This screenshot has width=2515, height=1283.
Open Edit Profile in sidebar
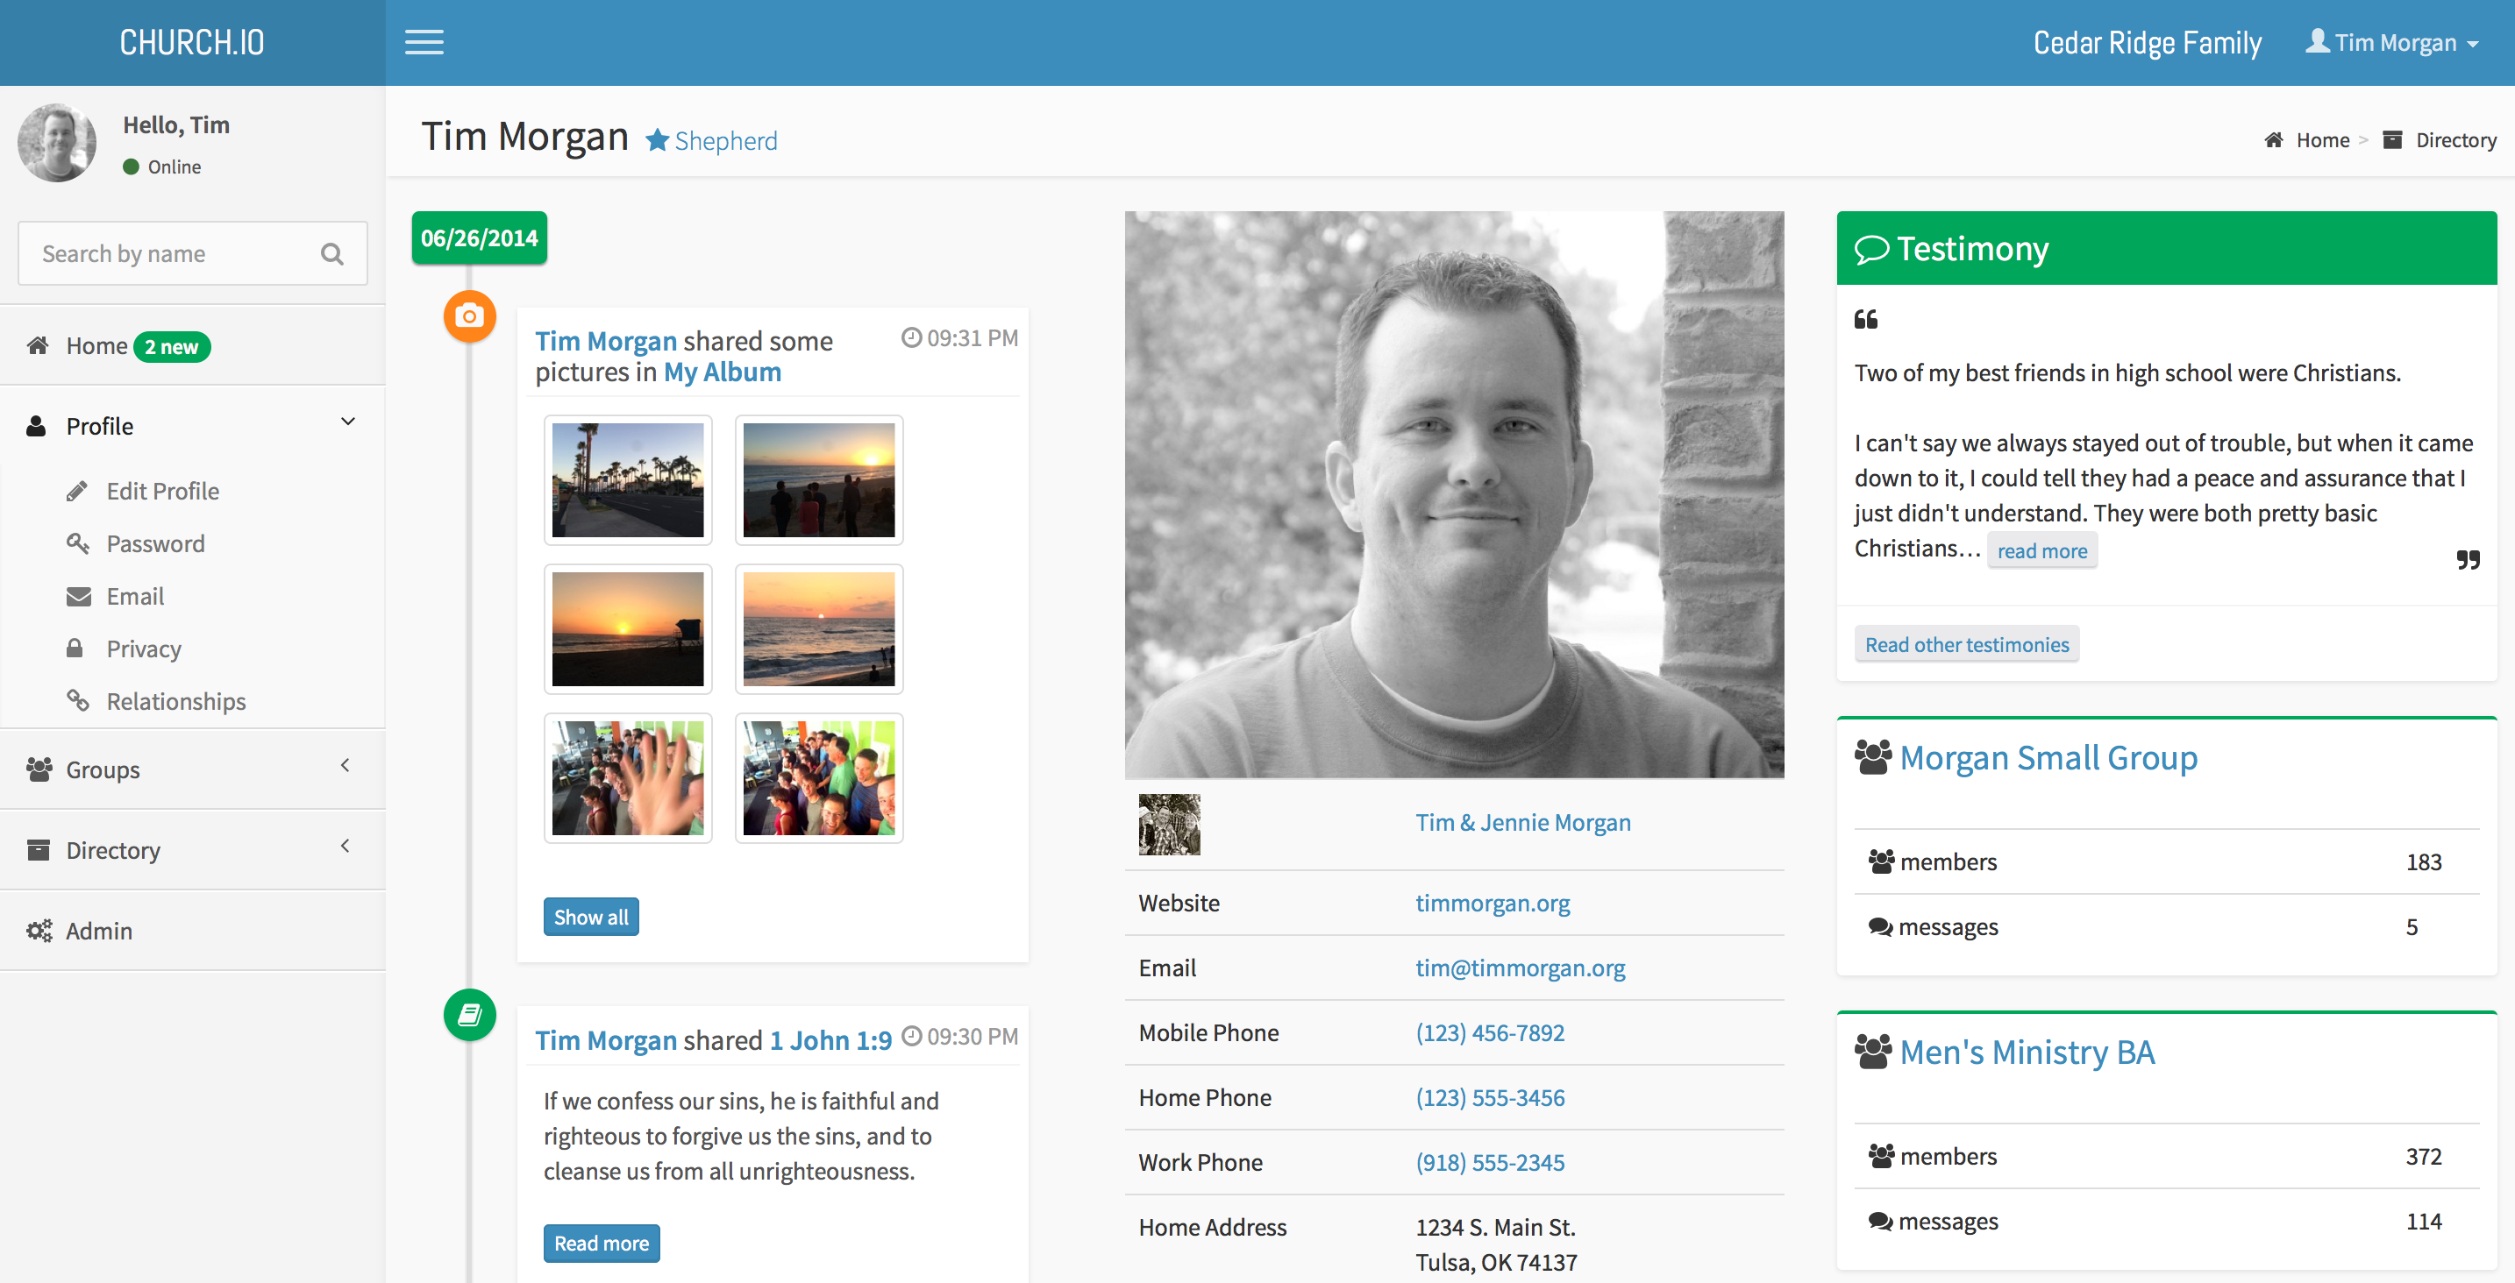point(162,491)
